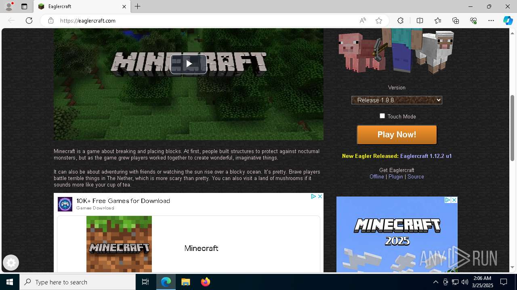517x290 pixels.
Task: Open the Extensions menu
Action: (x=400, y=21)
